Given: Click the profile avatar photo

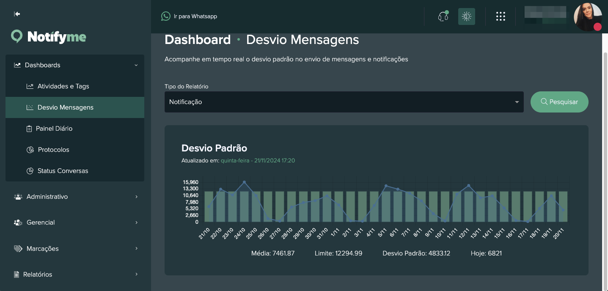Looking at the screenshot, I should (x=588, y=17).
